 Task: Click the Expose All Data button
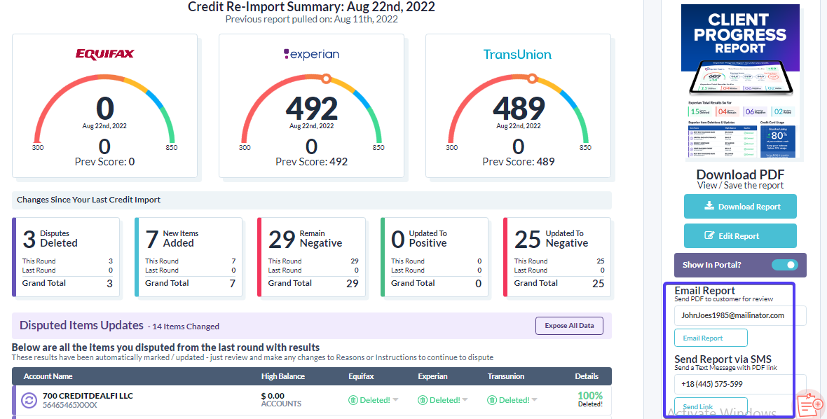point(569,326)
